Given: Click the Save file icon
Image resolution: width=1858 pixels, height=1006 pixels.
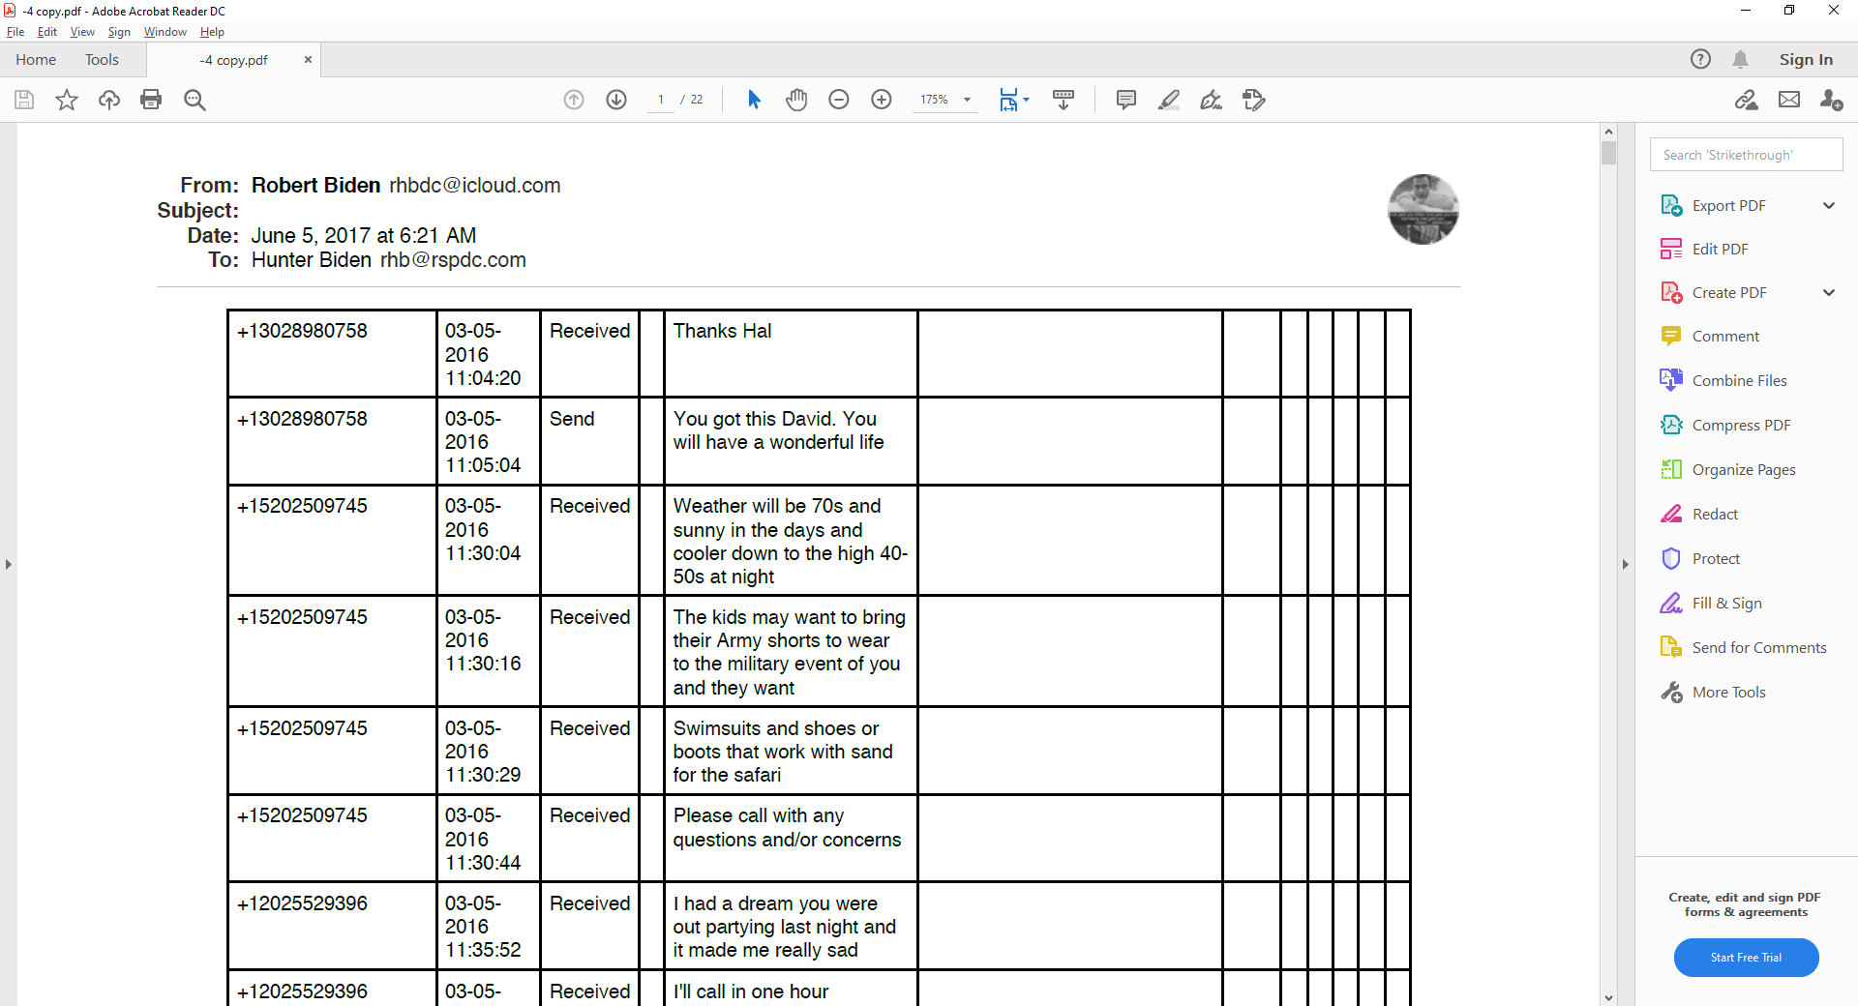Looking at the screenshot, I should click(24, 100).
